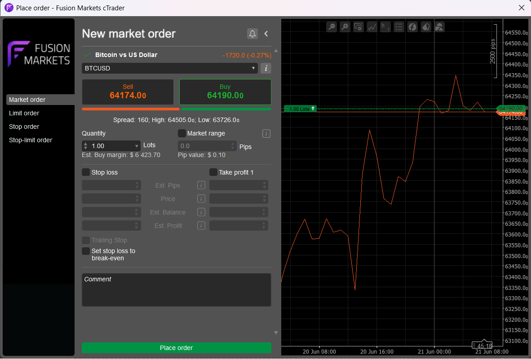Viewport: 531px width, 359px height.
Task: Click the Stop loss Est. Balance field
Action: click(111, 212)
